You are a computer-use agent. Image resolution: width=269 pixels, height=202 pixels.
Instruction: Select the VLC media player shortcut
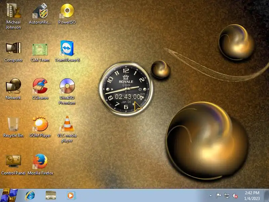(67, 129)
